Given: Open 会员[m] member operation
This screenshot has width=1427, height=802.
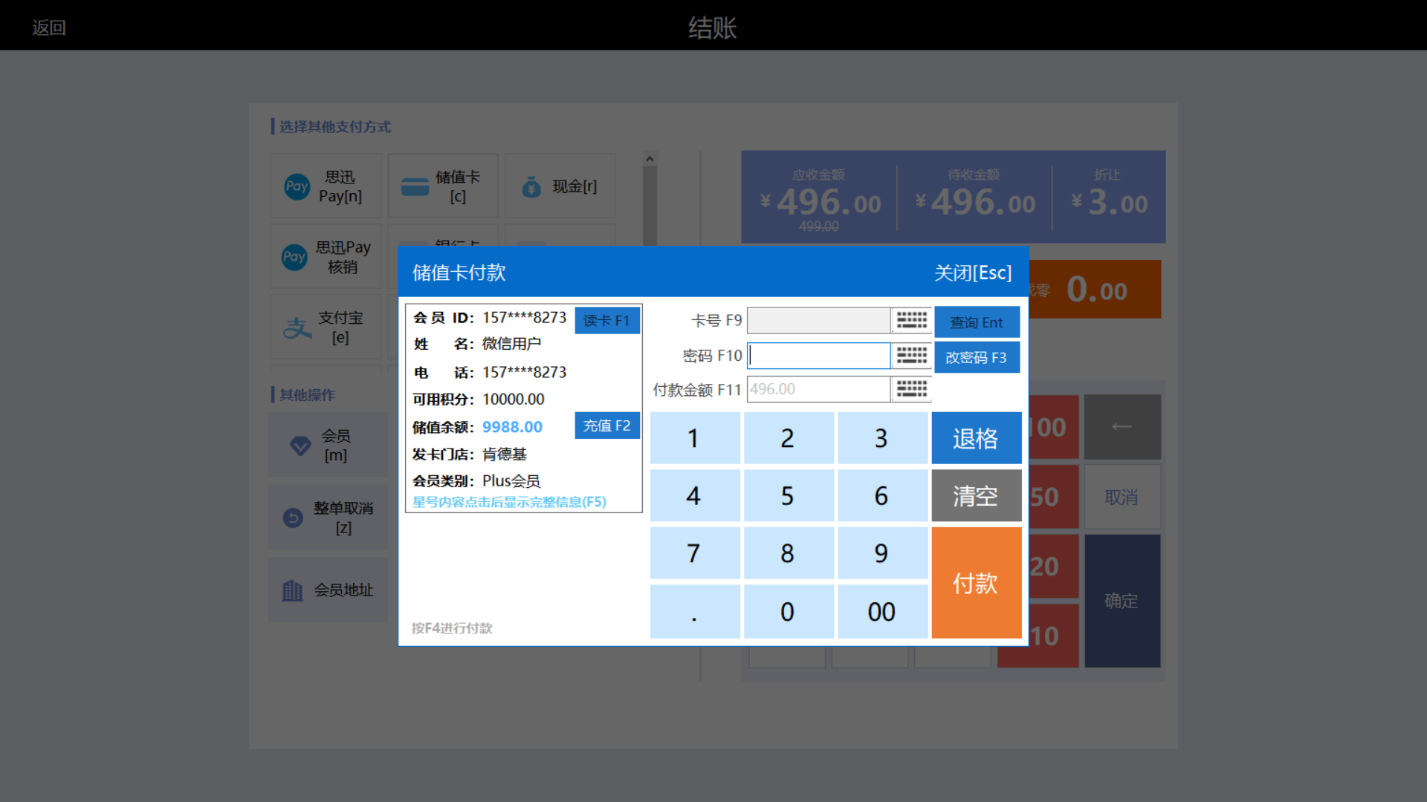Looking at the screenshot, I should point(328,446).
